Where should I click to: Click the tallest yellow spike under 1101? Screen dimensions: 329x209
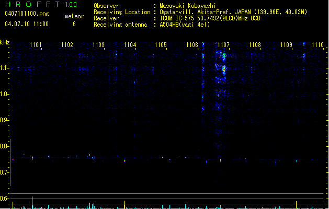32,203
